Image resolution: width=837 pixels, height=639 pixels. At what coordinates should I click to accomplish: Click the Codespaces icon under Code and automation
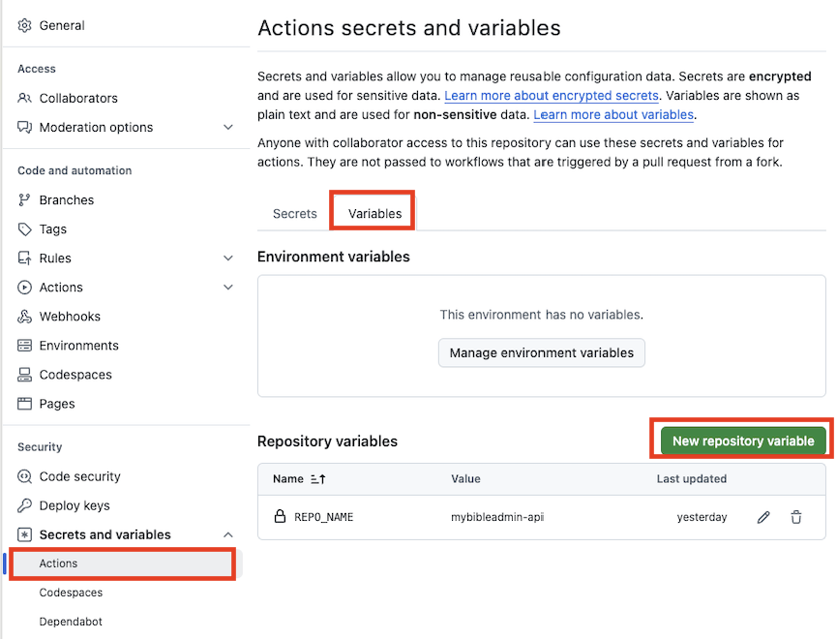[x=25, y=375]
